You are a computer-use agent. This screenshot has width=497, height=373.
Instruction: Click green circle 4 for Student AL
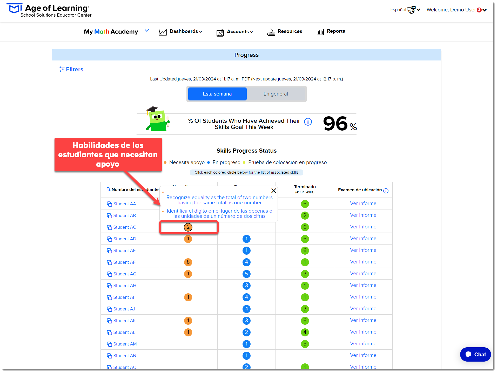click(305, 332)
